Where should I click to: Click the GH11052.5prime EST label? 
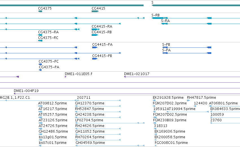(90, 132)
